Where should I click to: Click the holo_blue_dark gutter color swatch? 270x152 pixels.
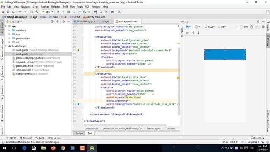tap(78, 104)
